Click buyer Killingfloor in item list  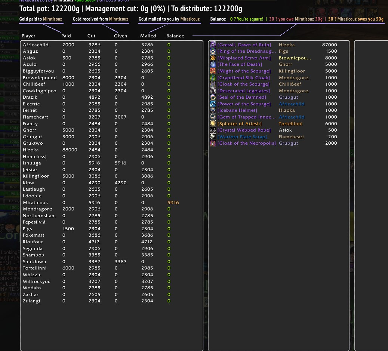tap(292, 71)
